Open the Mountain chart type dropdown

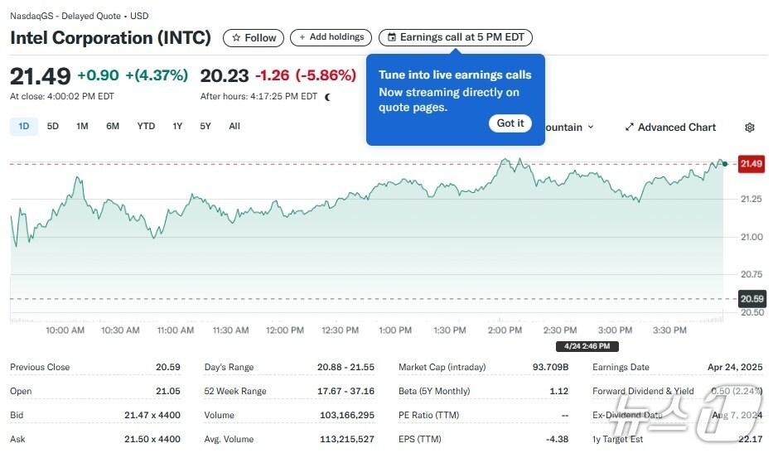[x=572, y=128]
